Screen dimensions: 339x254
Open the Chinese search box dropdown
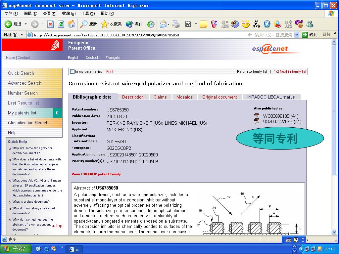click(297, 35)
